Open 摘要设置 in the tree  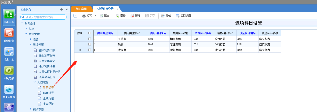(x=48, y=93)
